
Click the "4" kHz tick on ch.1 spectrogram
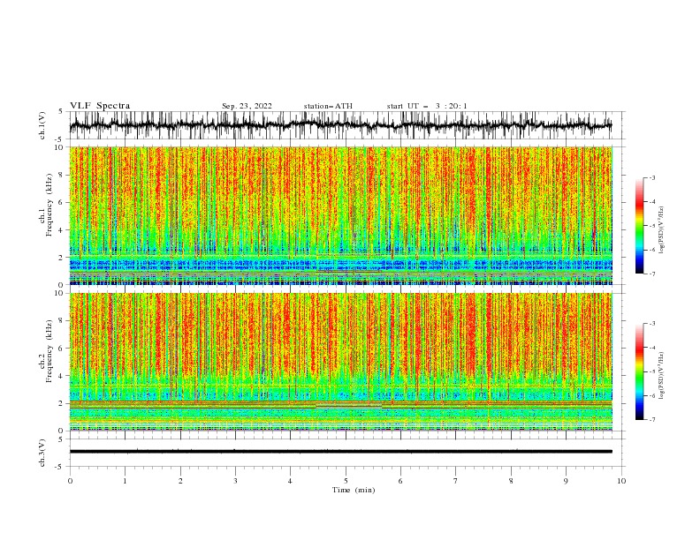(62, 230)
